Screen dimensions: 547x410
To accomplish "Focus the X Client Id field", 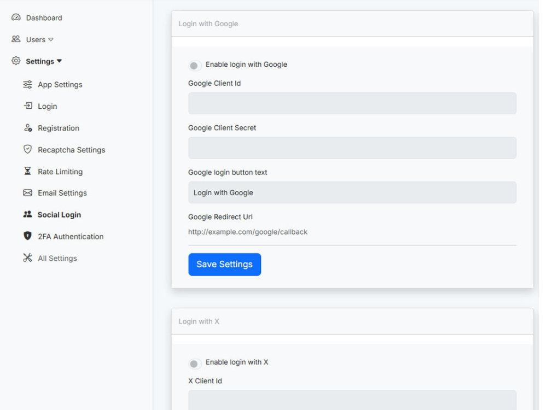I will [352, 400].
